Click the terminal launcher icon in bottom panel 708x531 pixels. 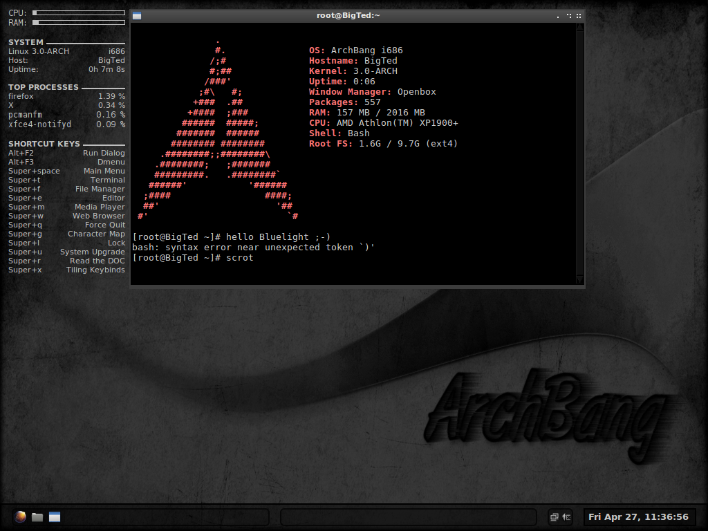click(55, 517)
